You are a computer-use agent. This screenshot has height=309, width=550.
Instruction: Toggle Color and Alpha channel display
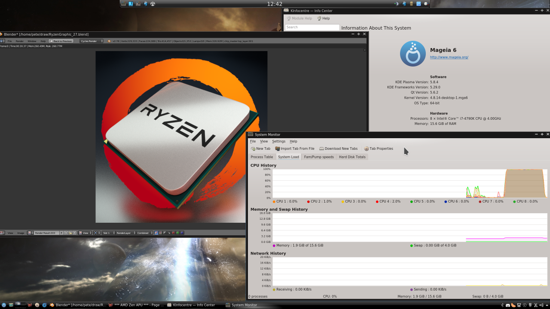[x=156, y=233]
